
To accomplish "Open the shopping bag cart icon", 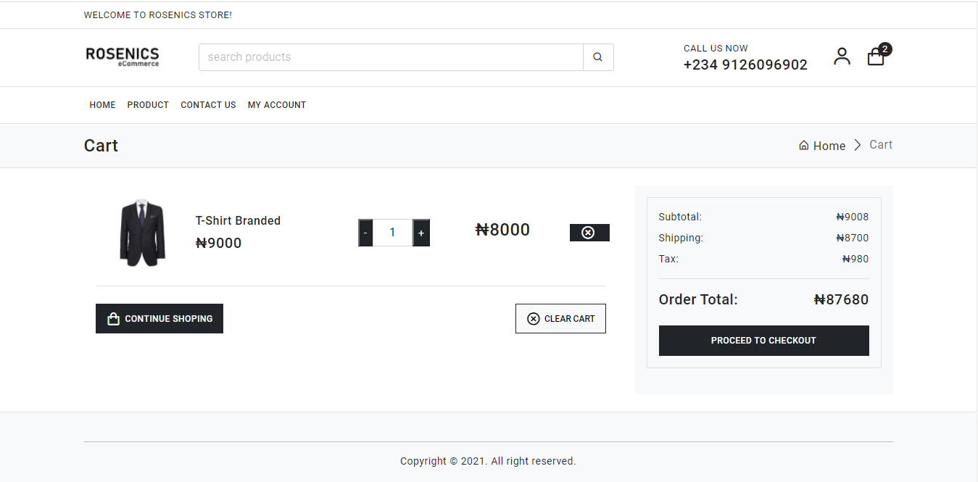I will point(876,57).
